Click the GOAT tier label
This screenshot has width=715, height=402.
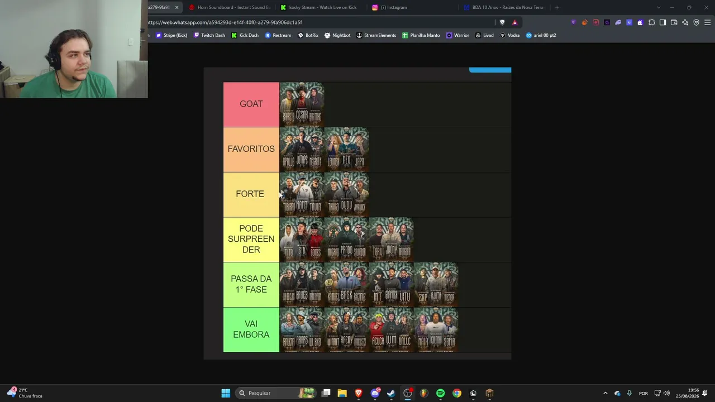point(251,104)
